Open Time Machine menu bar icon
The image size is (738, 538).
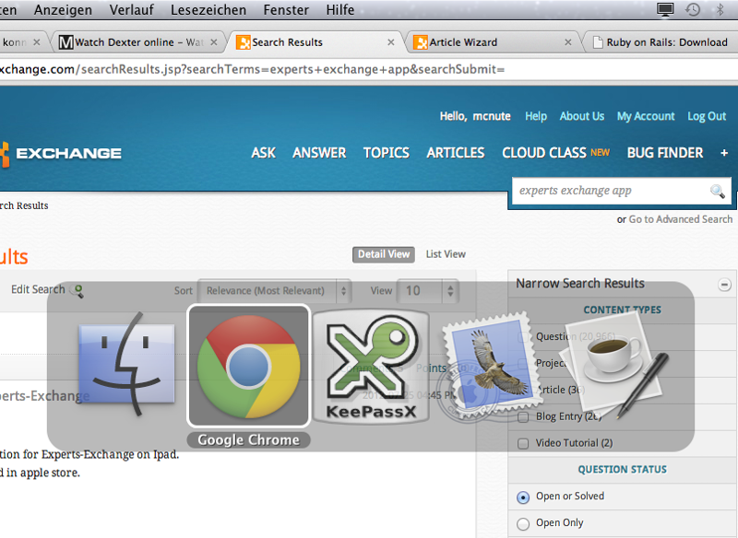(693, 9)
